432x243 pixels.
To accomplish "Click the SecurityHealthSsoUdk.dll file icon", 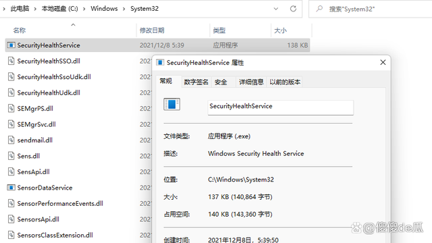I will point(11,76).
